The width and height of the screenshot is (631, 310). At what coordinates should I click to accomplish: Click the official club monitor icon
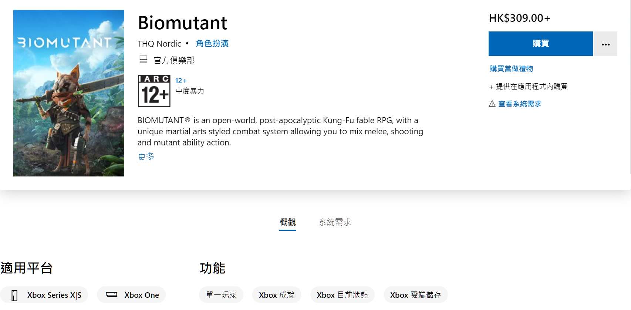143,60
